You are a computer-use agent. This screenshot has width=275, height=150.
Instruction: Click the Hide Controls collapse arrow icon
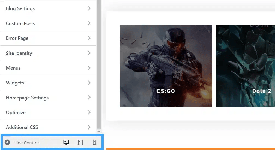click(x=7, y=142)
